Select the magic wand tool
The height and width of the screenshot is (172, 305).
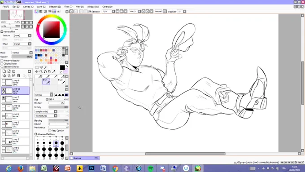[x=45, y=68]
